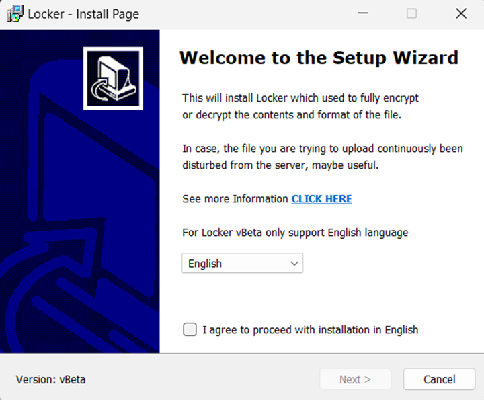Click the 'Locker - Install Page' window title
The image size is (484, 400).
pyautogui.click(x=83, y=14)
